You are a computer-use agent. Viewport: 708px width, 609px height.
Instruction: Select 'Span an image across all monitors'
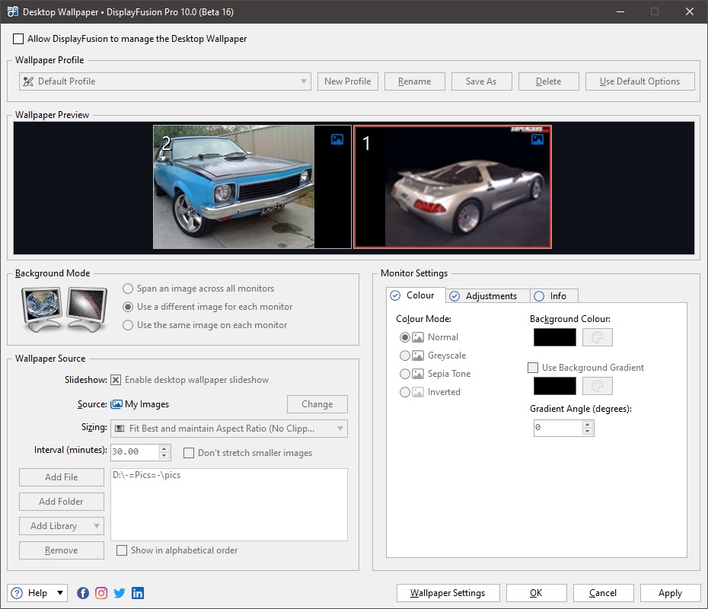coord(128,289)
